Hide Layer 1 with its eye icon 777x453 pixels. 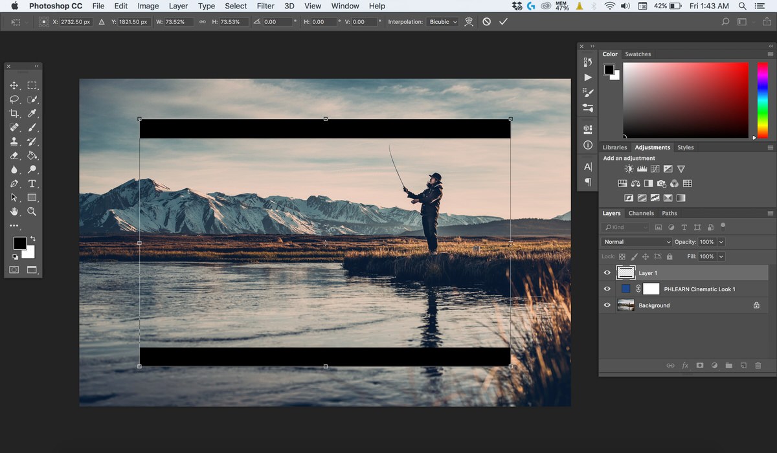click(607, 273)
